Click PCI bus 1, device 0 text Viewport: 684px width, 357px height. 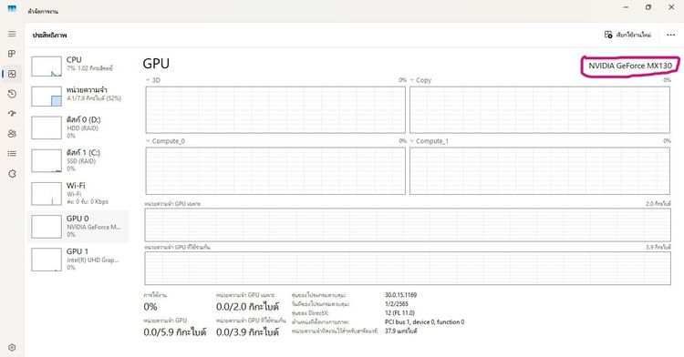point(424,322)
